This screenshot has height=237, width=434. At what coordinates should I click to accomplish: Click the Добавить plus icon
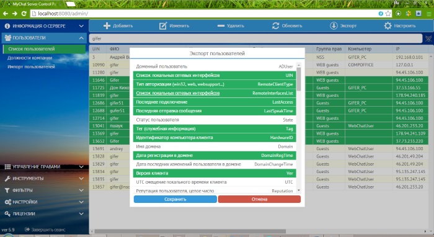coord(107,26)
